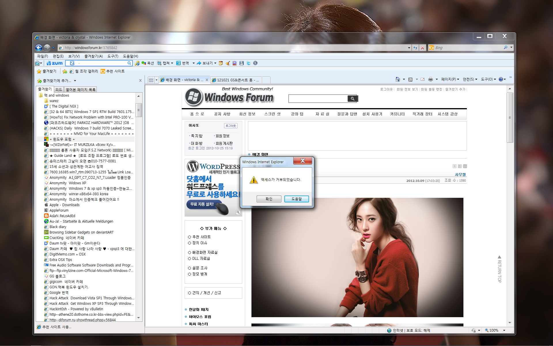This screenshot has height=346, width=553.
Task: Click the Twitter bird icon in toolbar
Action: pos(248,63)
